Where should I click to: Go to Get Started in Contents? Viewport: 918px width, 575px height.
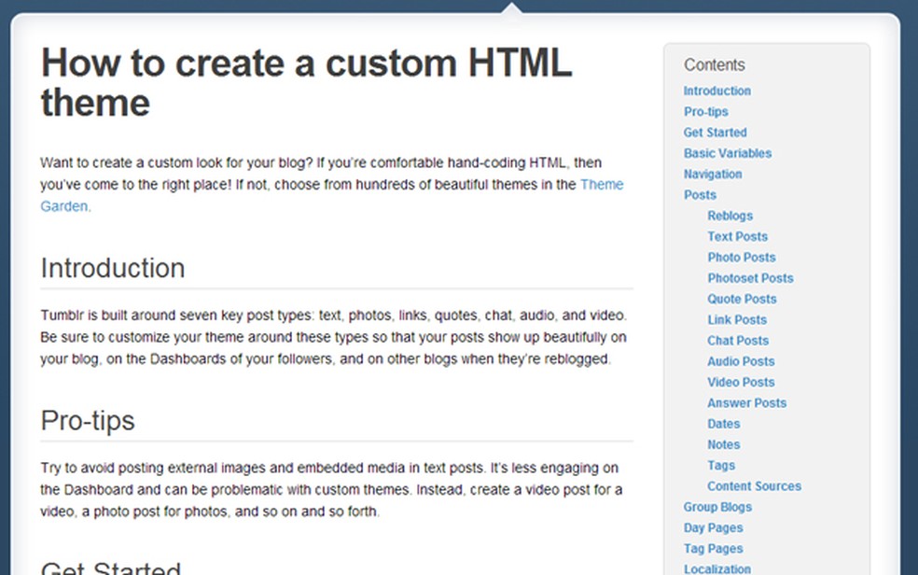coord(715,133)
